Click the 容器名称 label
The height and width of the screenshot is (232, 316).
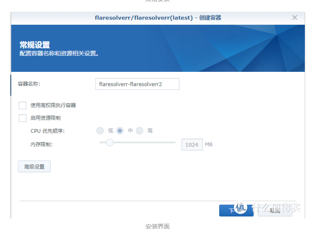point(29,84)
